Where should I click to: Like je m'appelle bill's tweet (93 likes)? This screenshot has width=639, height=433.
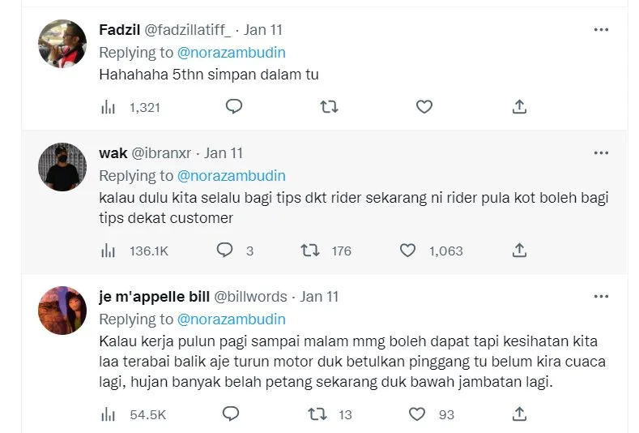click(417, 414)
